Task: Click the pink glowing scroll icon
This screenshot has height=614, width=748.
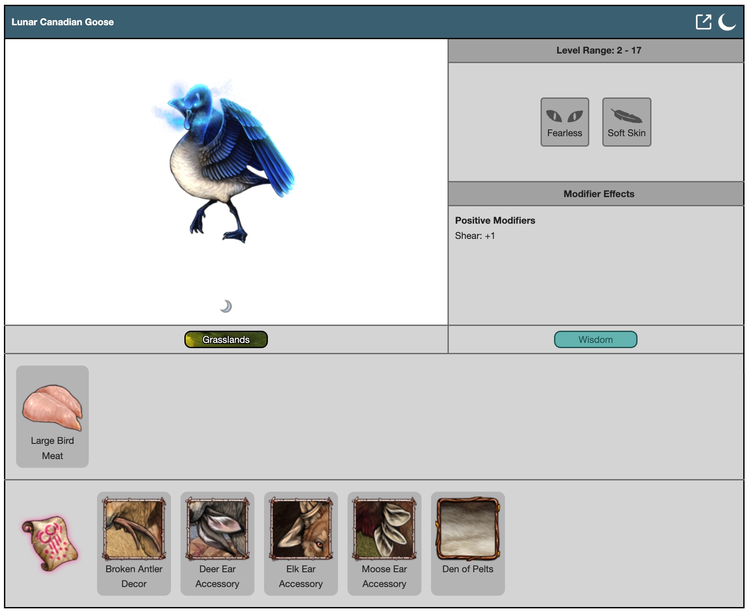Action: tap(50, 543)
